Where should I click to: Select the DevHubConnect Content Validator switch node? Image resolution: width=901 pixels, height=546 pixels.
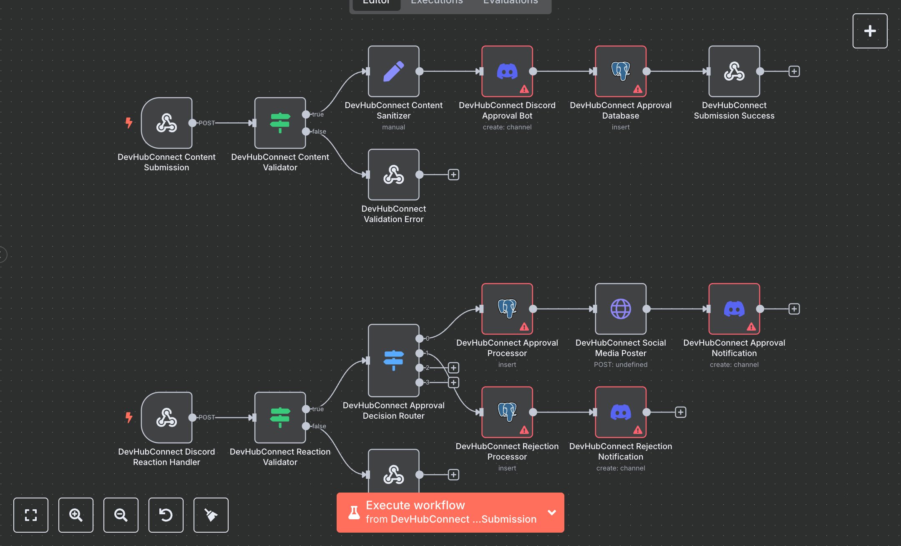[280, 123]
